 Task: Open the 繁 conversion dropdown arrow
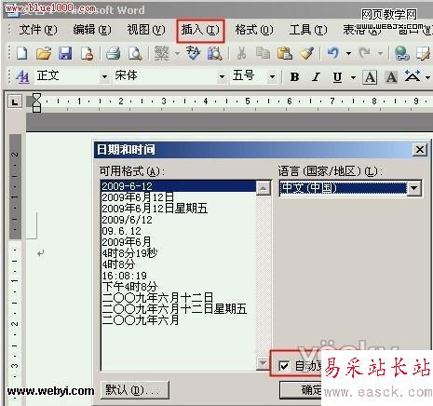tap(177, 53)
